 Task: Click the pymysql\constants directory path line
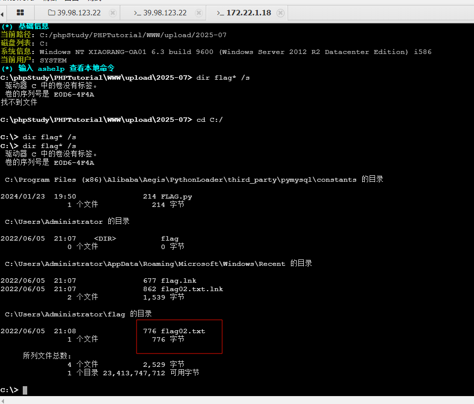click(x=194, y=180)
